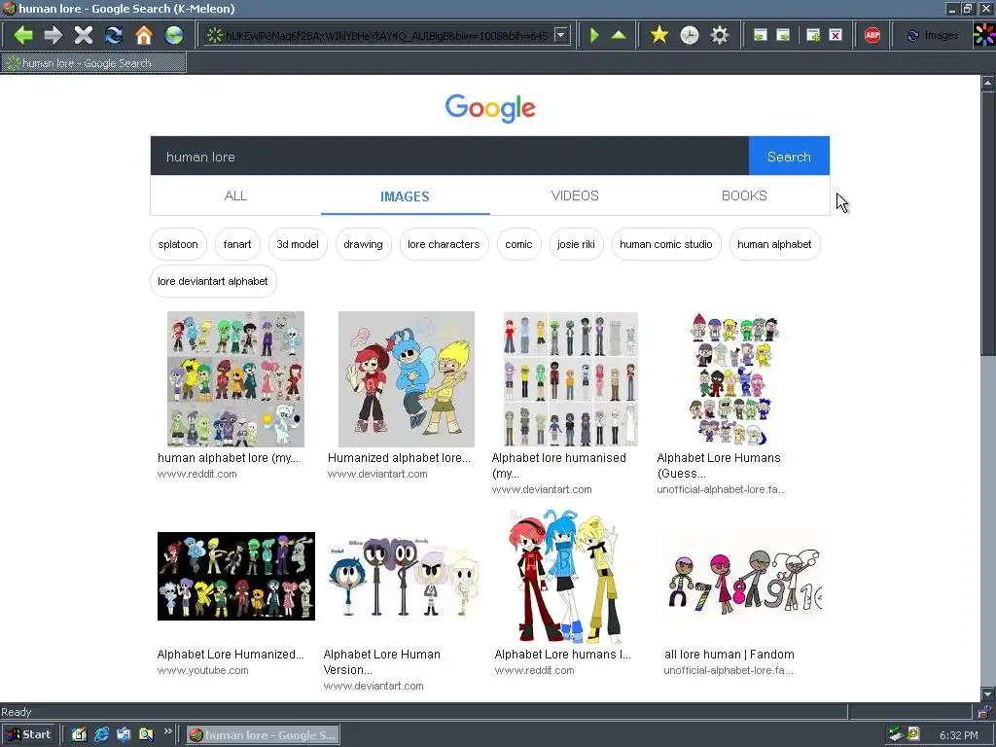Viewport: 996px width, 747px height.
Task: Open the 'all lore human | Fandom' thumbnail
Action: click(x=742, y=576)
